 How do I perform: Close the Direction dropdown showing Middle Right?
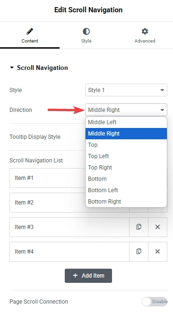[x=126, y=110]
